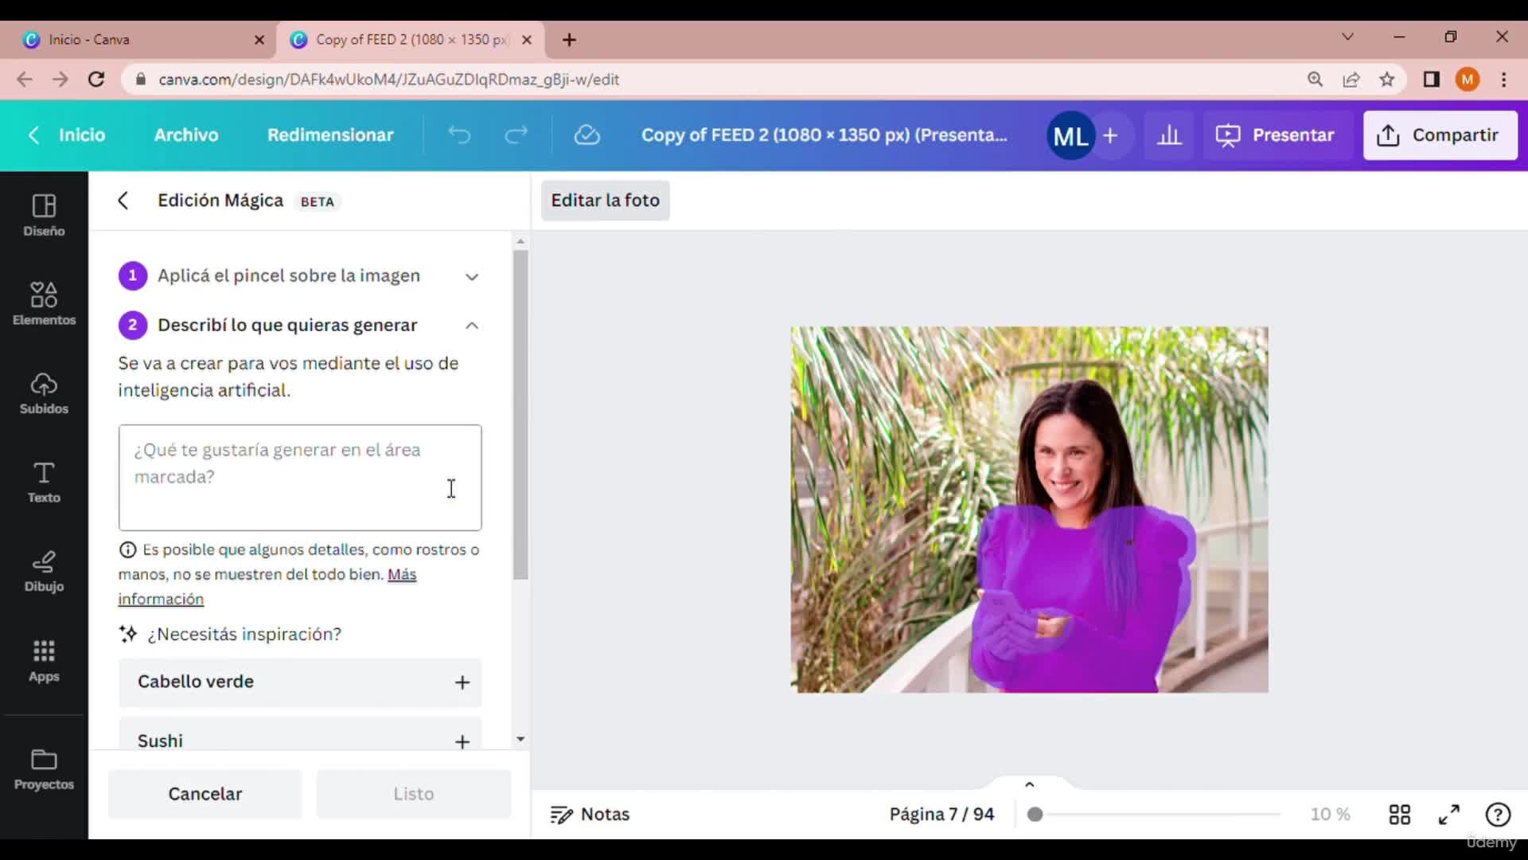This screenshot has width=1528, height=860.
Task: Enter fullscreen mode
Action: tap(1449, 815)
